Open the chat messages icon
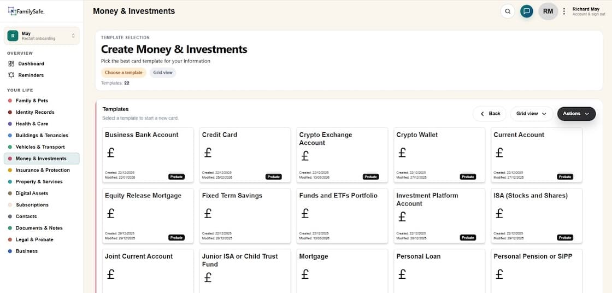This screenshot has width=612, height=293. (x=527, y=11)
